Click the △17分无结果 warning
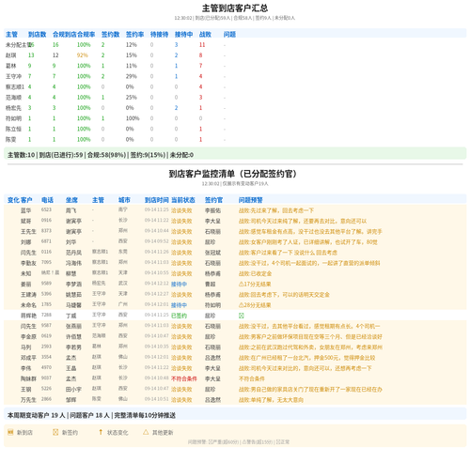 (x=255, y=284)
